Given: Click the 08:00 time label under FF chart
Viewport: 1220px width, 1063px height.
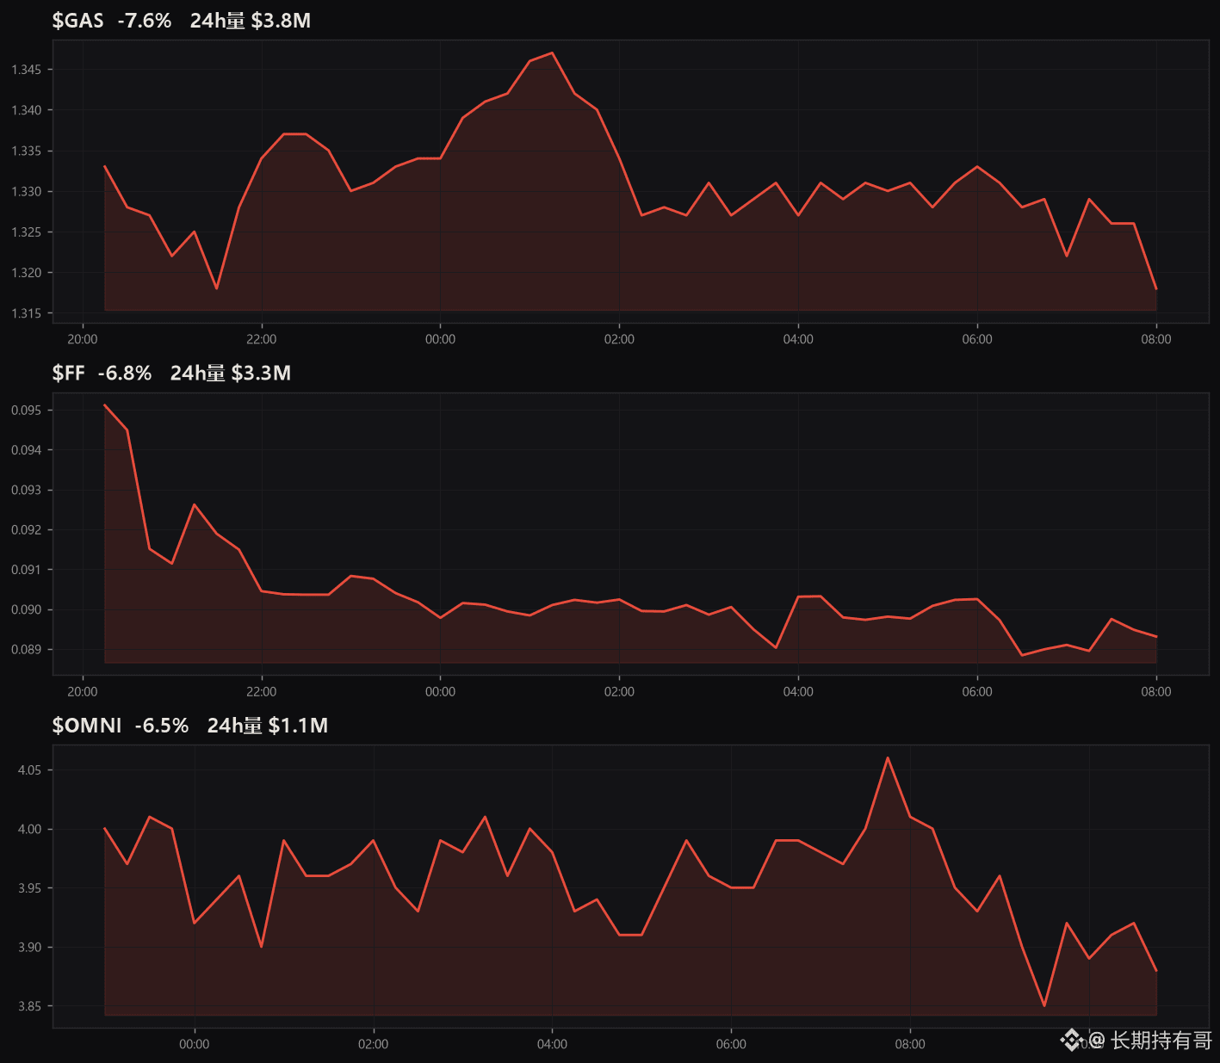Looking at the screenshot, I should coord(1156,692).
